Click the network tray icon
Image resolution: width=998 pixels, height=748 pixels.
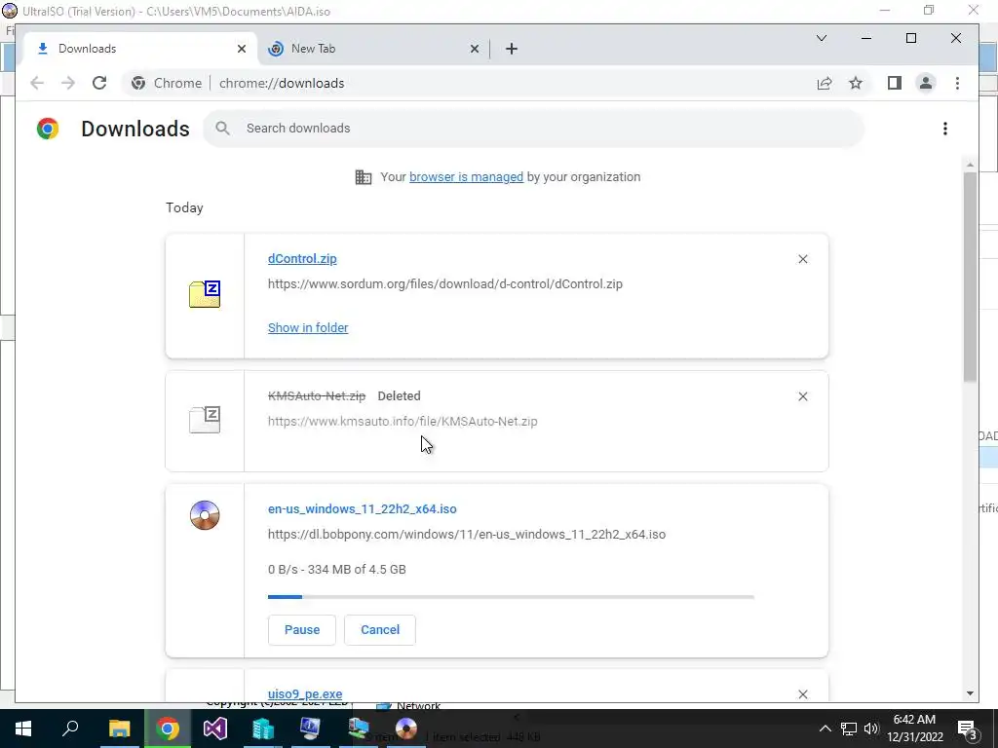pyautogui.click(x=849, y=729)
